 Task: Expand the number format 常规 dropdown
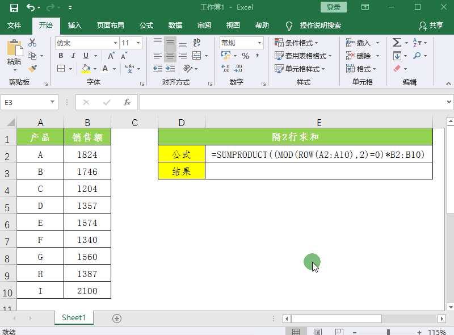point(260,43)
